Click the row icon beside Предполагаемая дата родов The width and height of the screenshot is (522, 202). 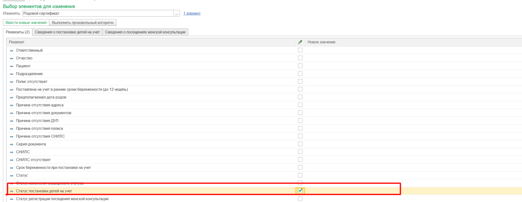(x=12, y=97)
